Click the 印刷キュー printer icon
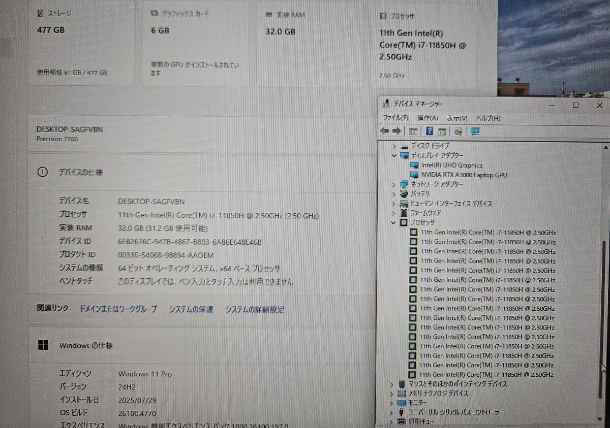Image resolution: width=610 pixels, height=428 pixels. (x=402, y=420)
